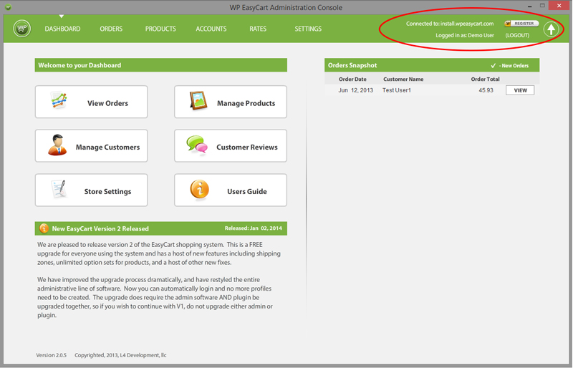The height and width of the screenshot is (368, 573).
Task: Click the Version 2.0.5 label
Action: (x=51, y=355)
